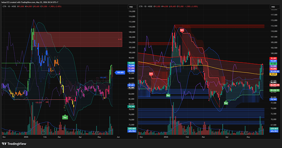The width and height of the screenshot is (282, 148).
Task: Click the snapshot header text with hebax123
Action: pos(30,2)
